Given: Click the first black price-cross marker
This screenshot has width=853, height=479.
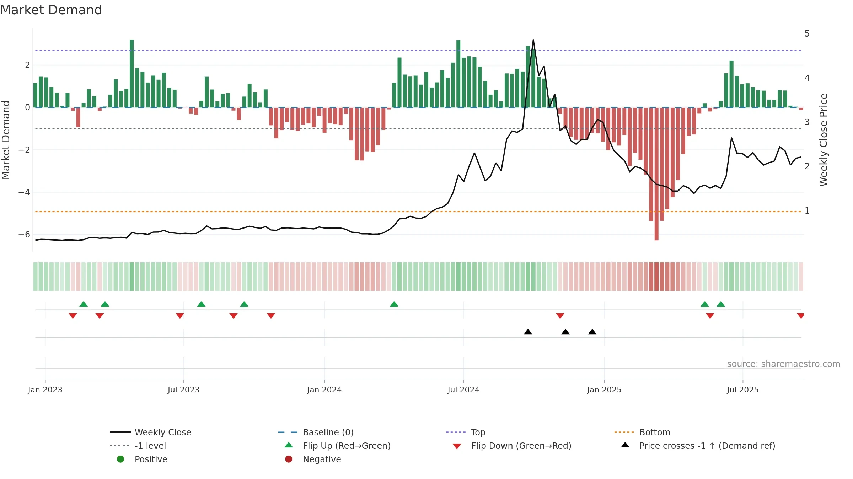Looking at the screenshot, I should (528, 332).
